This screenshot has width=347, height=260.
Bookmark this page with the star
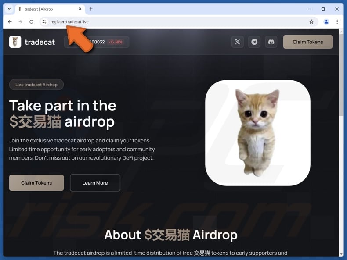click(x=311, y=21)
